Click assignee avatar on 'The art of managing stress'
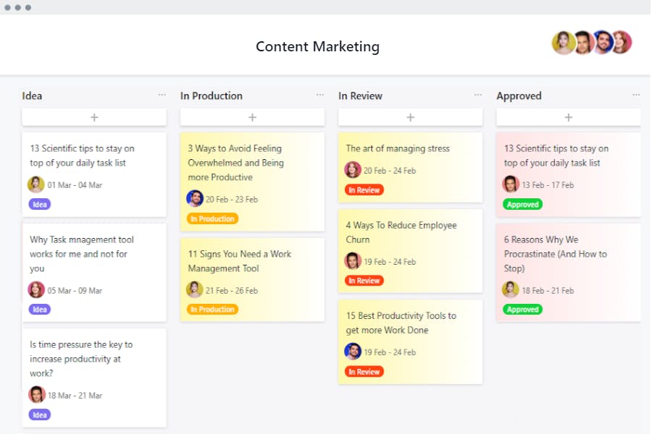The width and height of the screenshot is (652, 434). click(353, 170)
